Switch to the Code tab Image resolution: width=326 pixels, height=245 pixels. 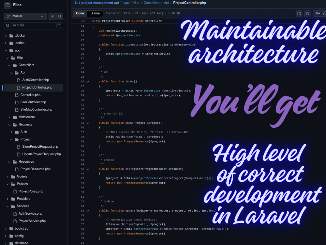click(80, 13)
